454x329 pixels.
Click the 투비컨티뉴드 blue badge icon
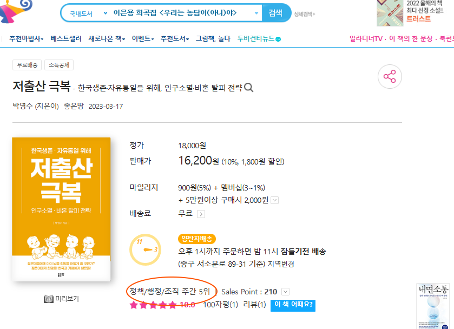pos(278,39)
